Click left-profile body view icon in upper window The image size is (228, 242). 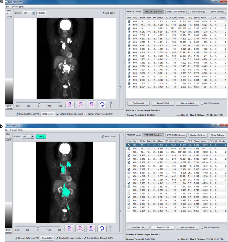[70, 104]
